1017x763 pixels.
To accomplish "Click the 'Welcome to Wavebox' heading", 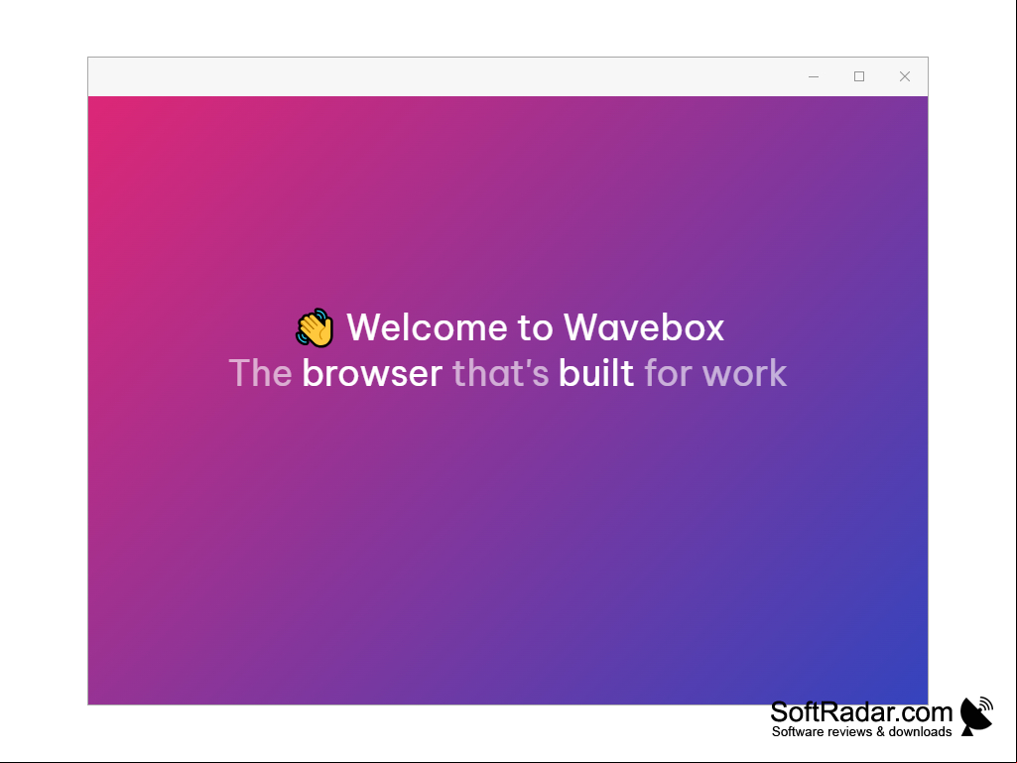I will pyautogui.click(x=535, y=327).
